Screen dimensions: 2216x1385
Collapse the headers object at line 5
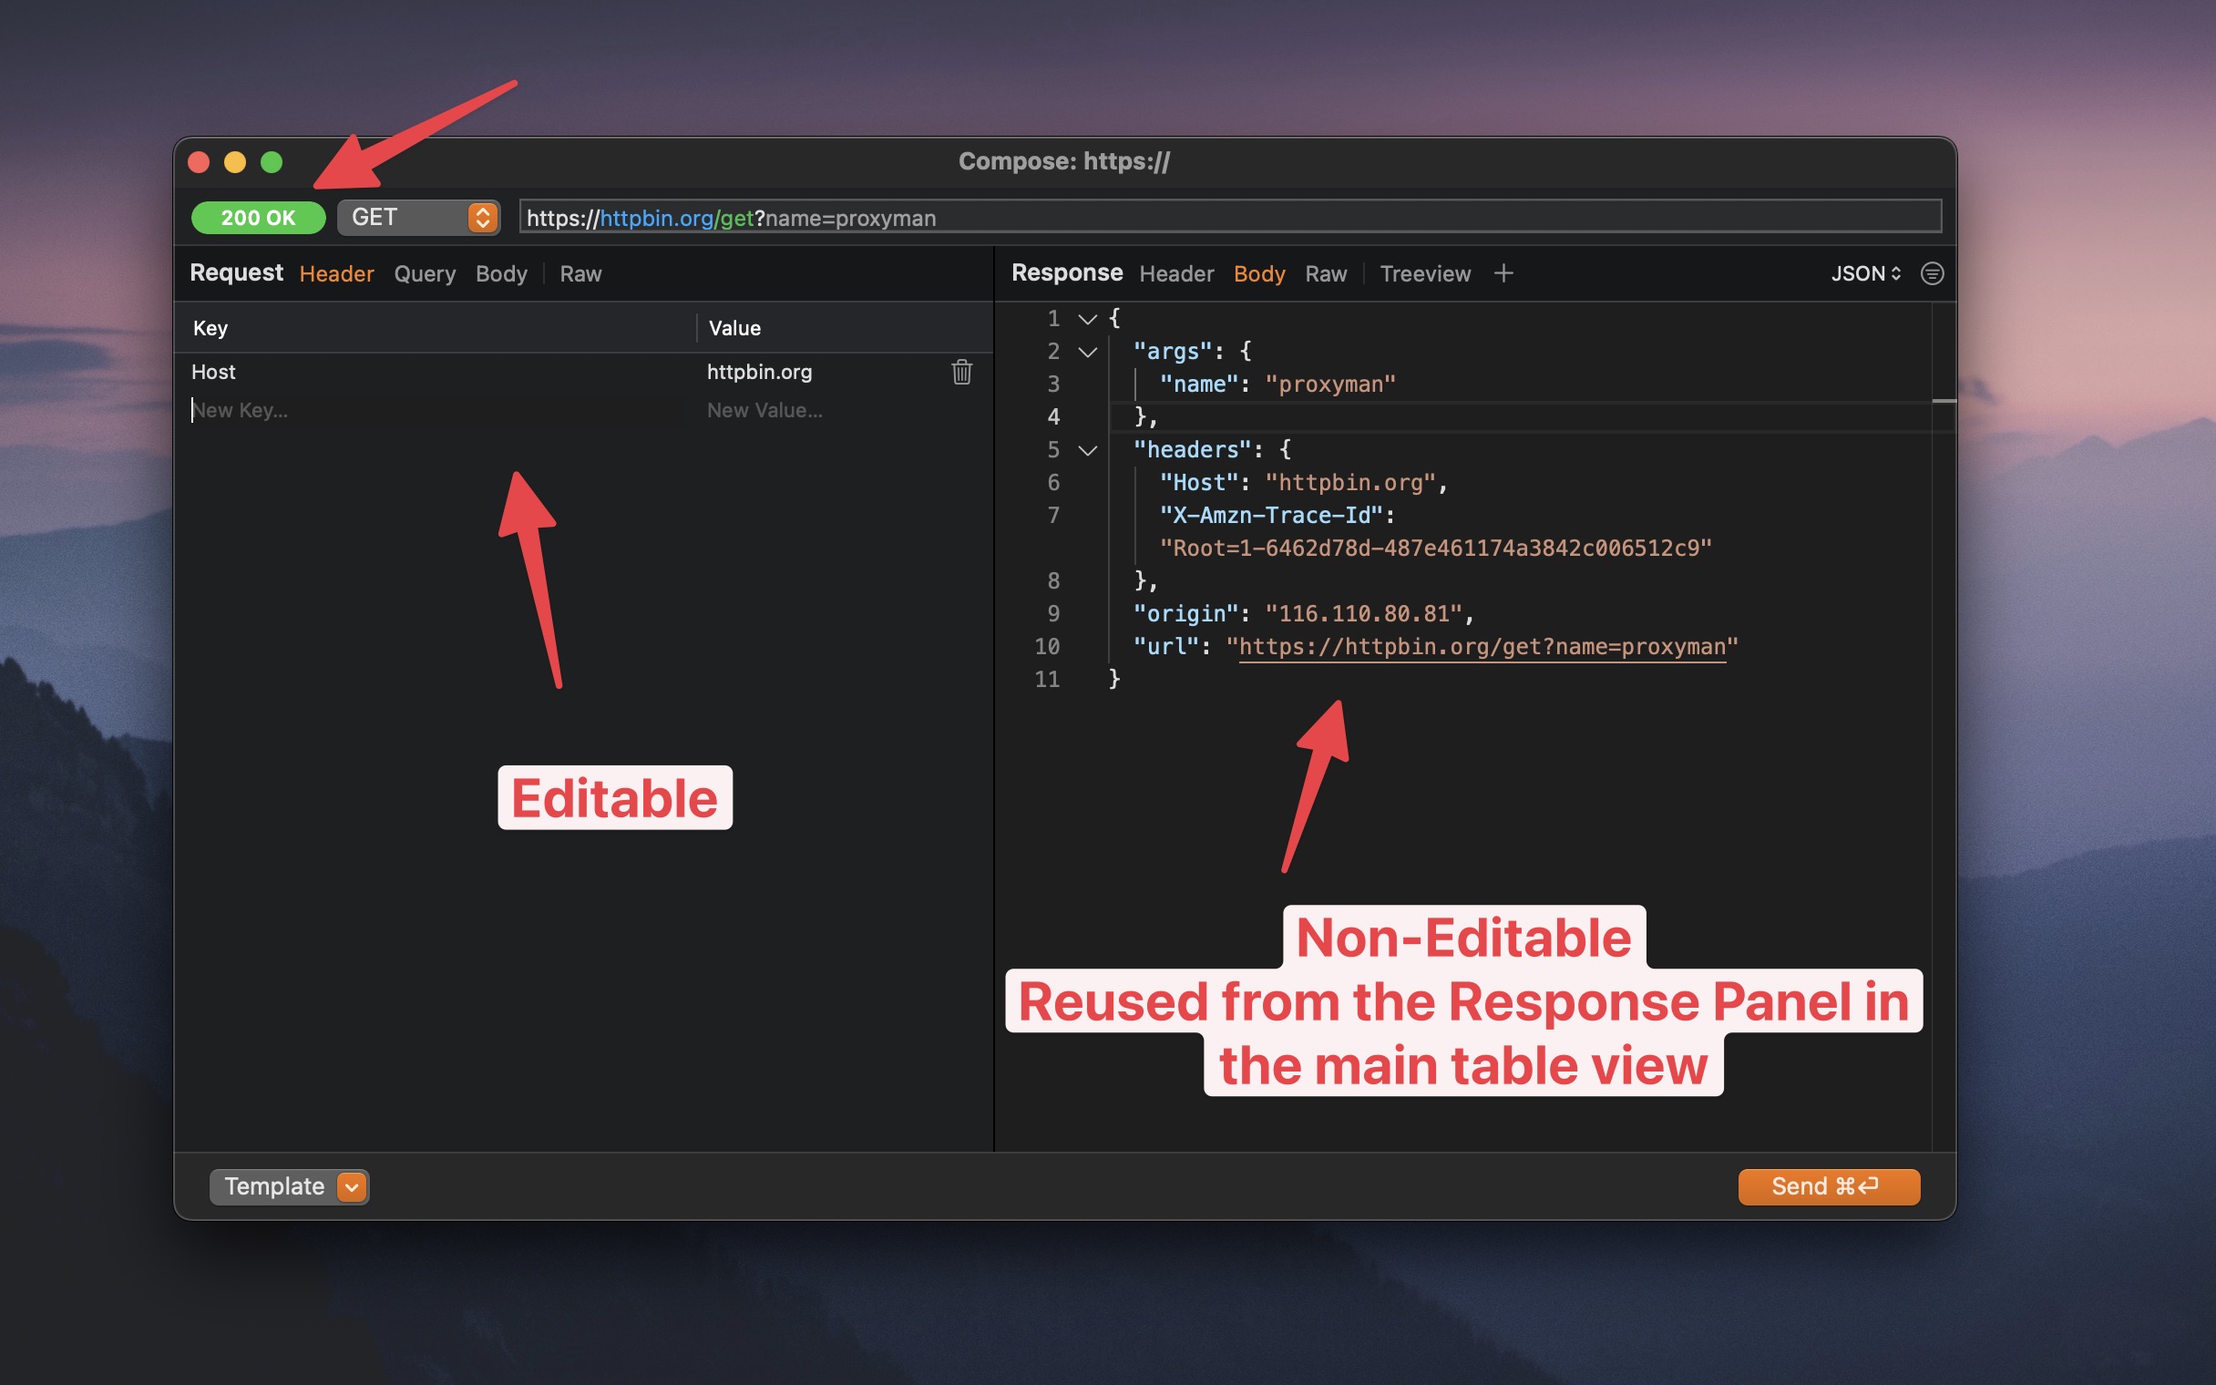coord(1088,451)
